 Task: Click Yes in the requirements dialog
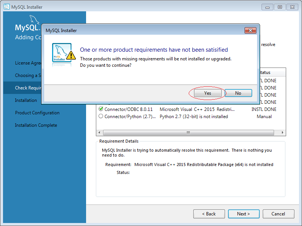208,93
